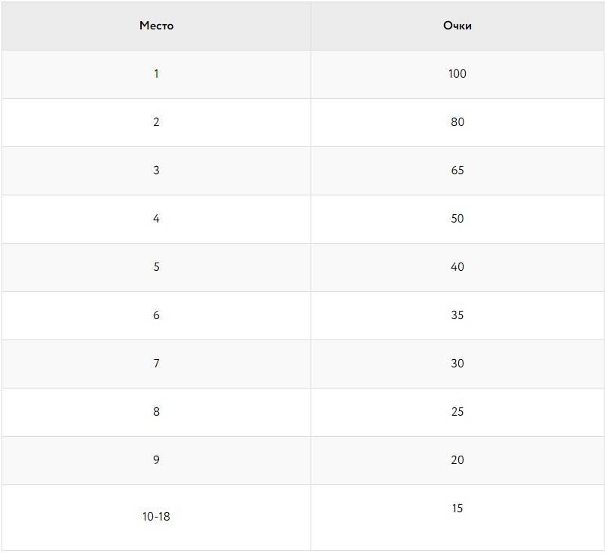Click the 35 points value

click(458, 315)
